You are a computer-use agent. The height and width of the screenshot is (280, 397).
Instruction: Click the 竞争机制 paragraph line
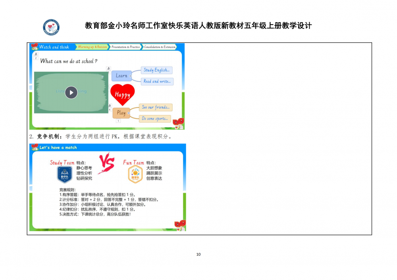tap(101, 136)
